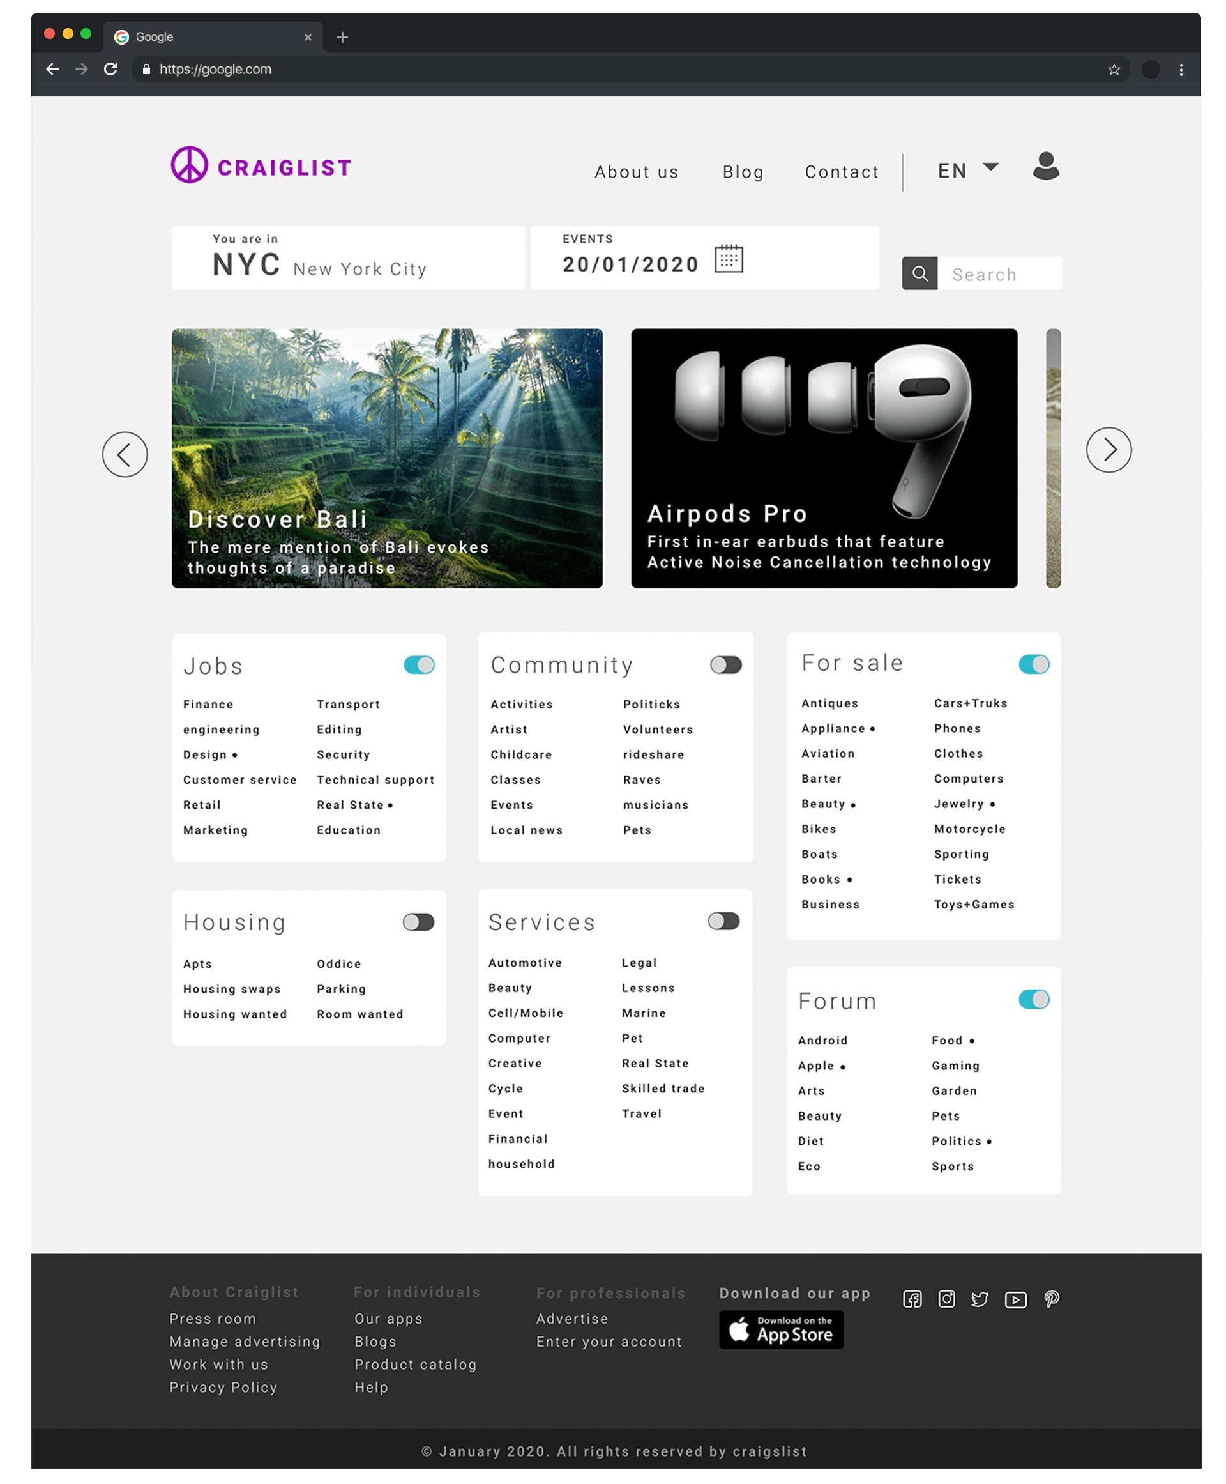Click Enter your account footer link
The image size is (1226, 1484).
point(609,1342)
